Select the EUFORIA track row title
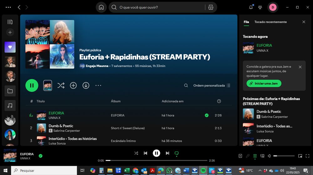The image size is (313, 175). pos(56,113)
